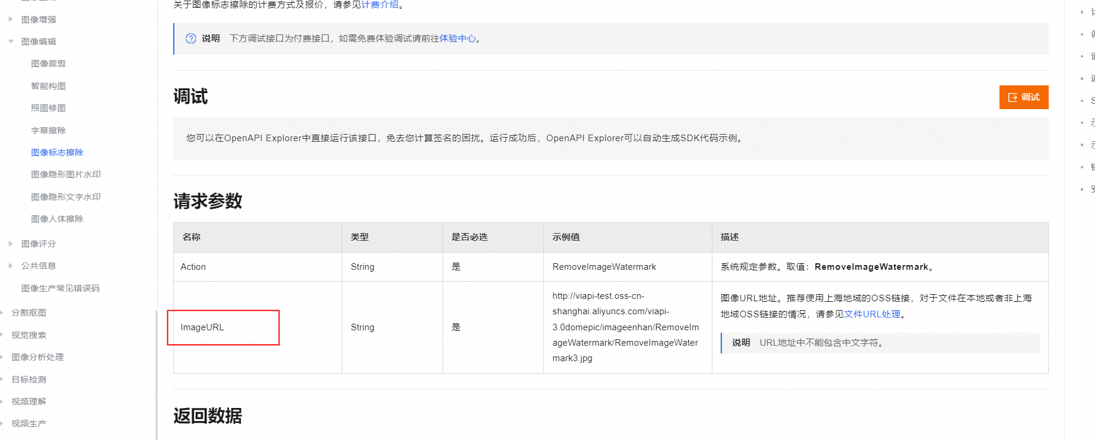Collapse the 图像编辑 sidebar section
Screen dimensions: 1095x440
click(11, 42)
